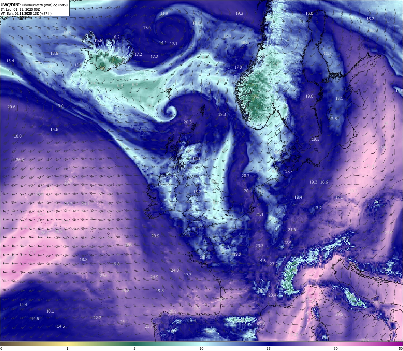Click the '20.9' map value

(155, 236)
